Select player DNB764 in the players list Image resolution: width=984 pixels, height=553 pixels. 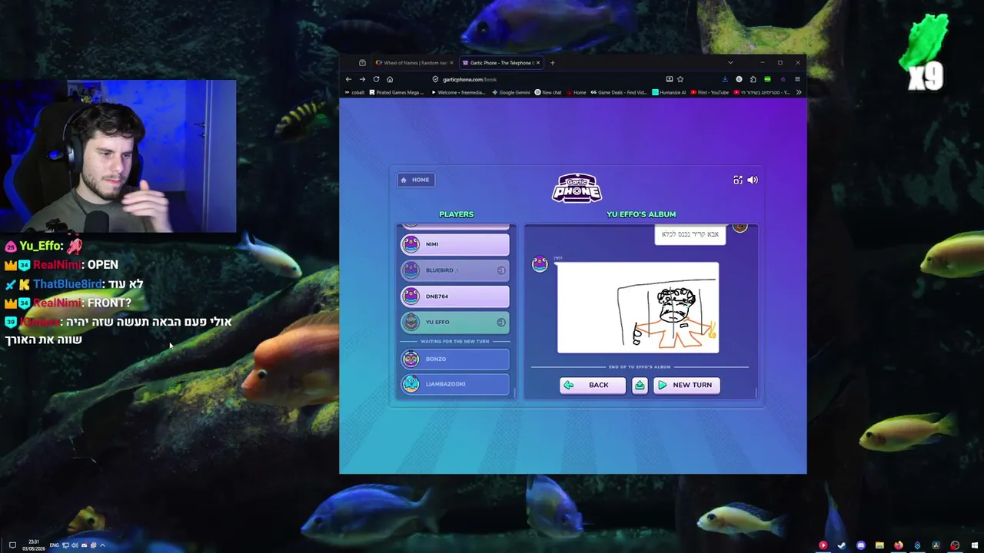[455, 296]
